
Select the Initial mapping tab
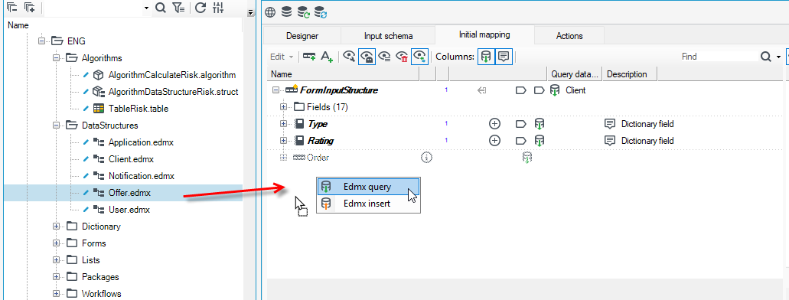[484, 34]
